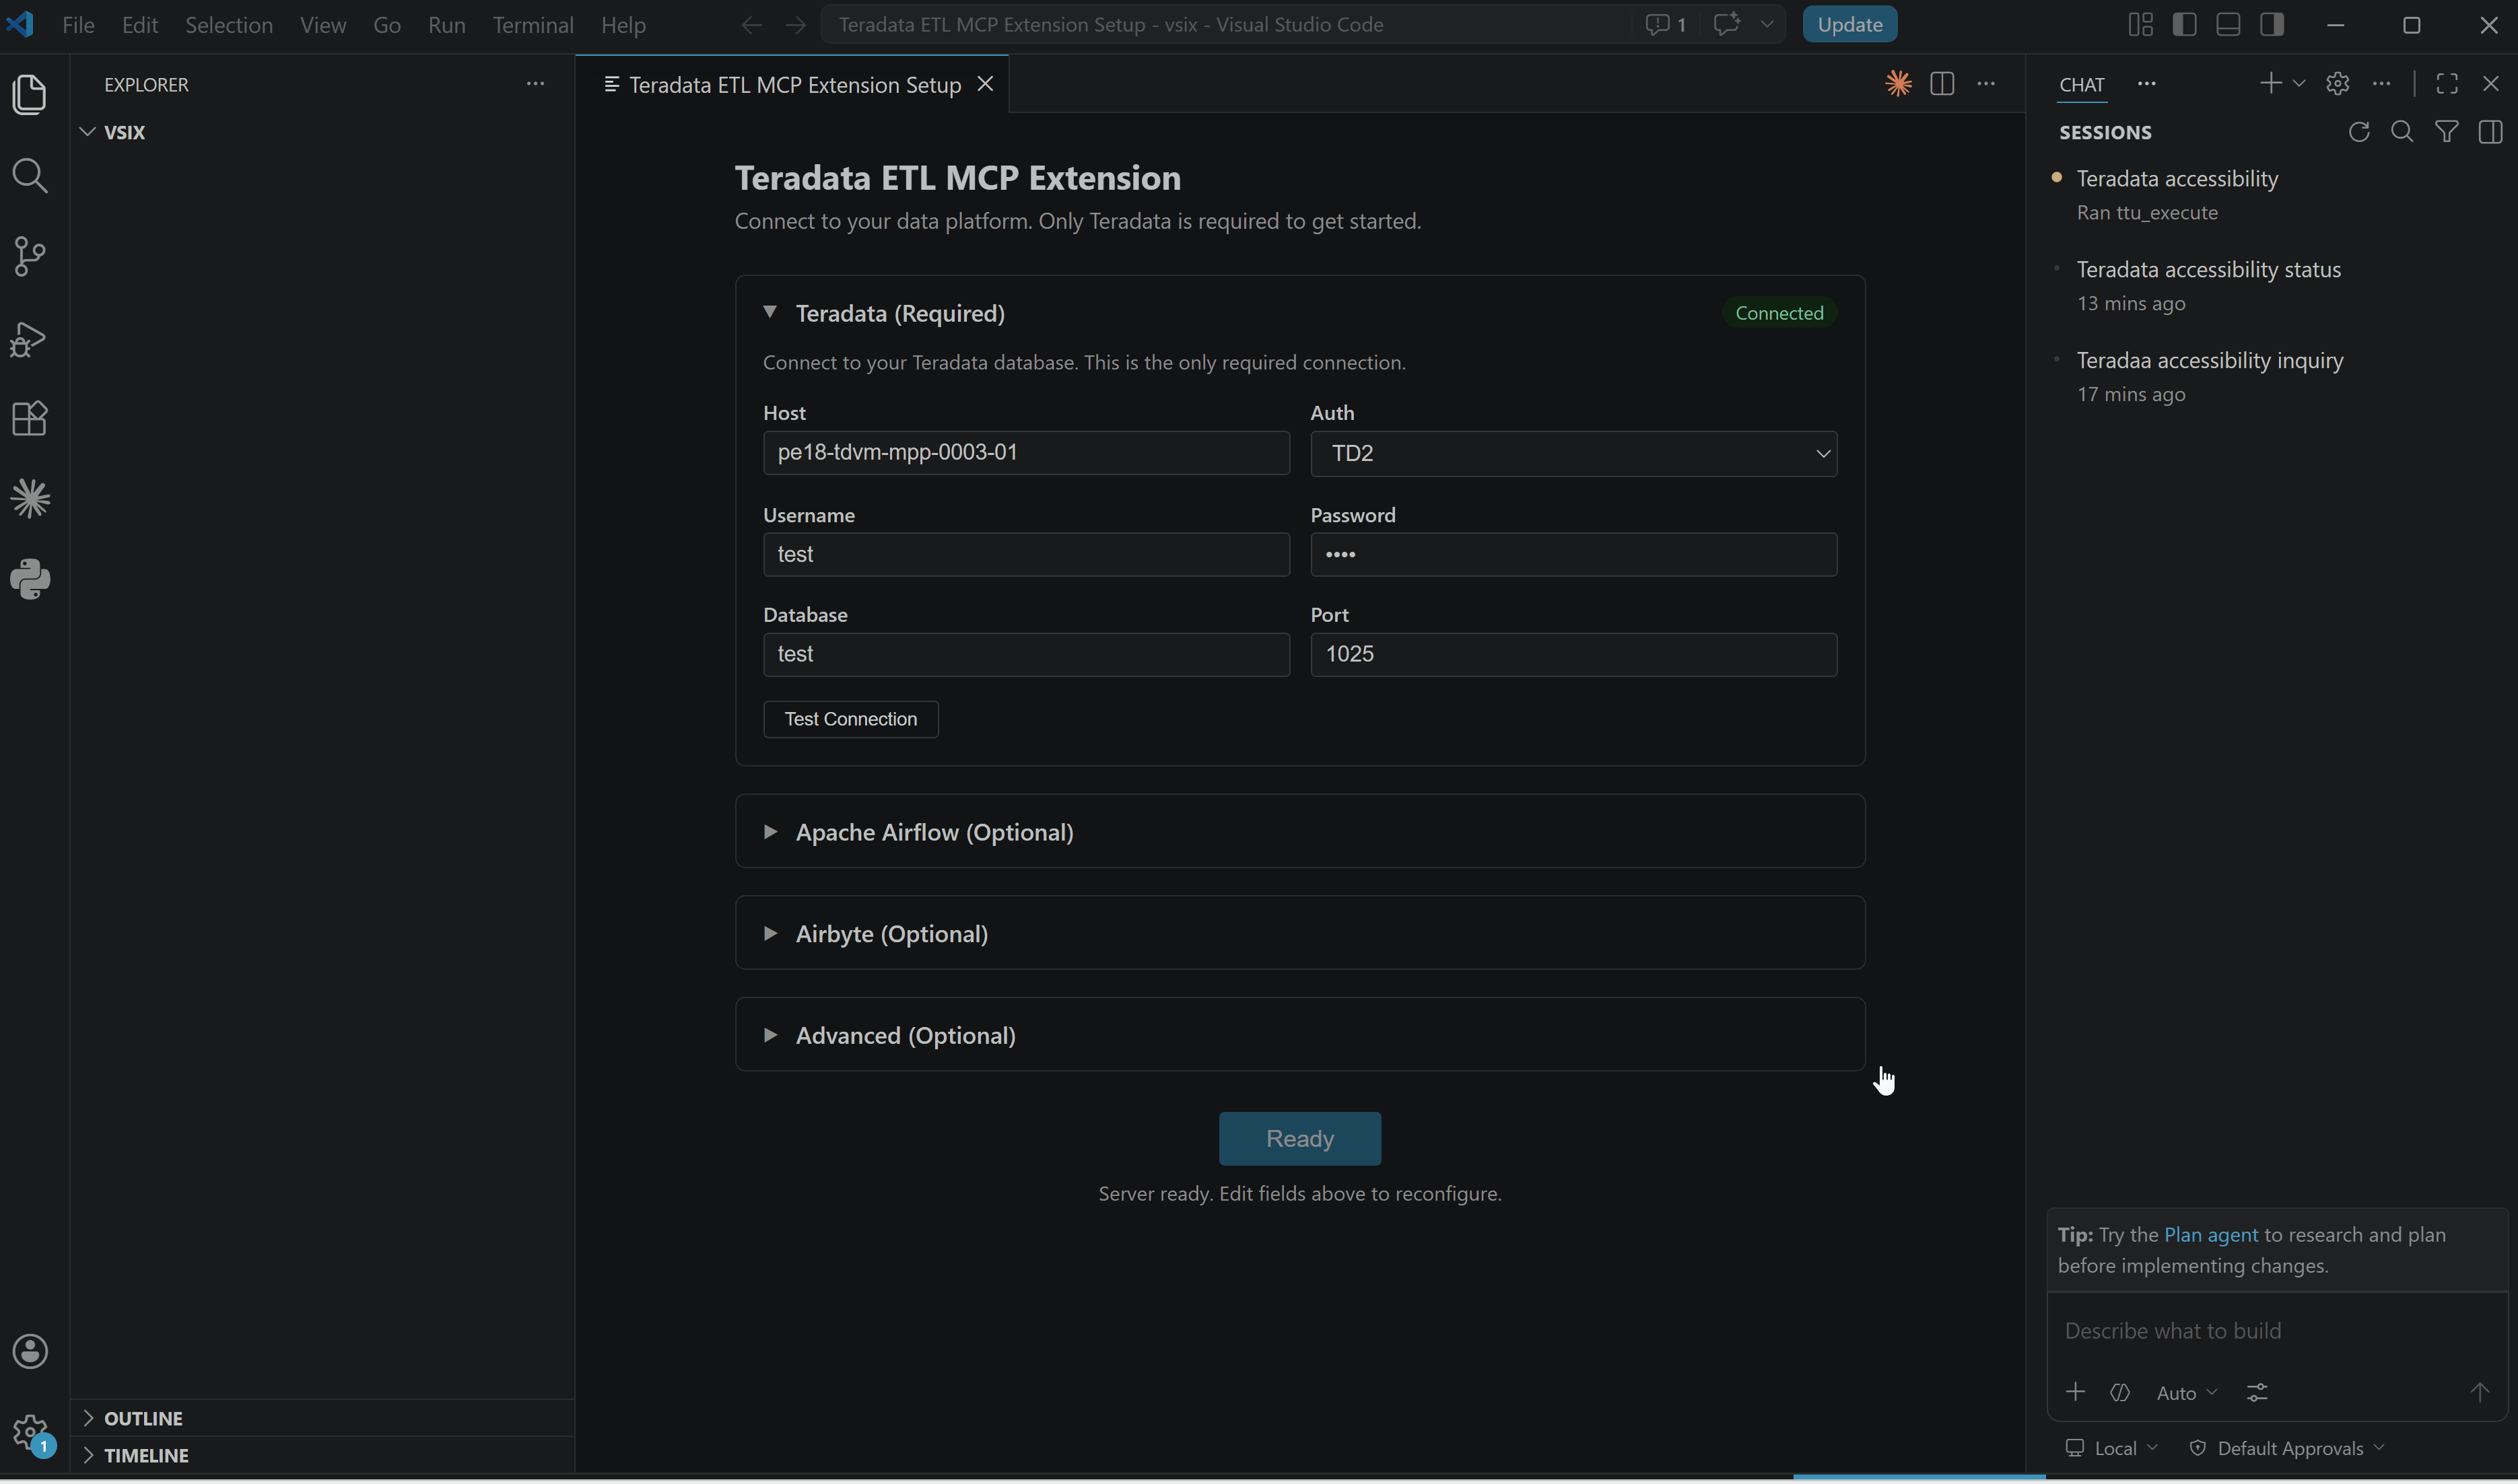Viewport: 2518px width, 1484px height.
Task: Open the Local session target dropdown
Action: [x=2111, y=1448]
